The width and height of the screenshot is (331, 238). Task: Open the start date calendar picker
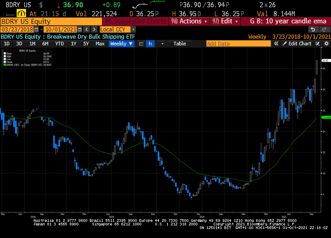tap(36, 29)
